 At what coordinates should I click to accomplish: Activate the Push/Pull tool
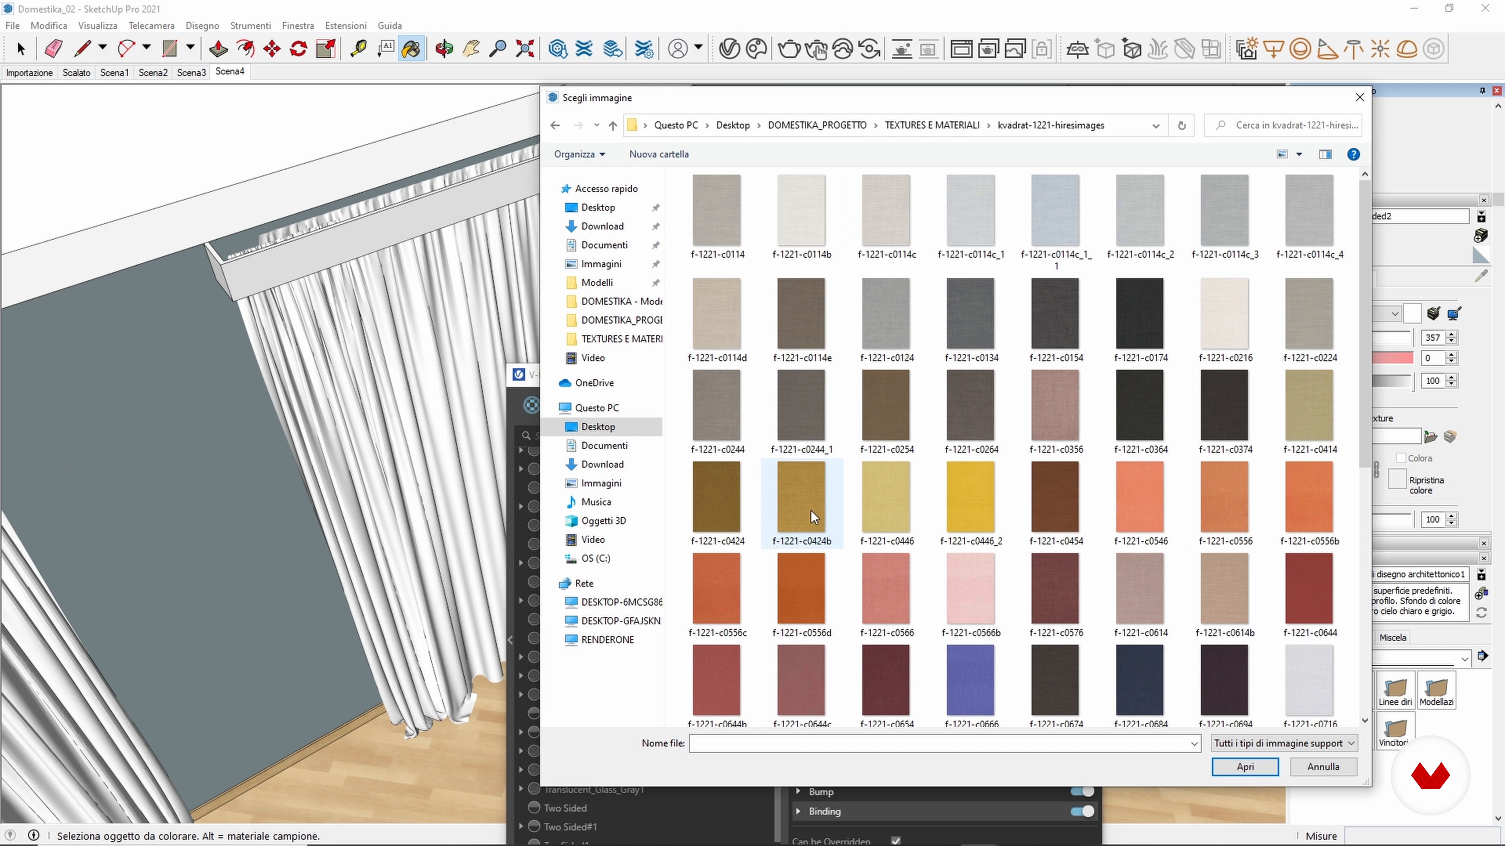219,49
